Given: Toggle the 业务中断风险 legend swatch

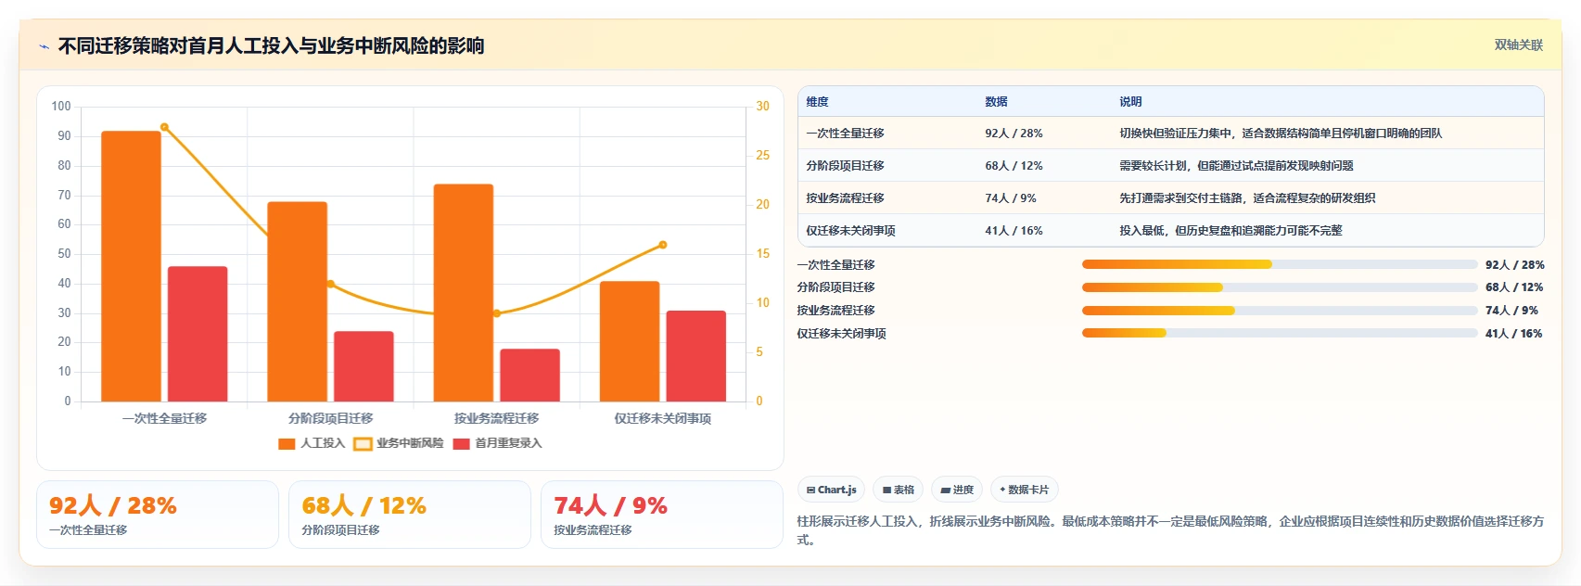Looking at the screenshot, I should (x=363, y=443).
